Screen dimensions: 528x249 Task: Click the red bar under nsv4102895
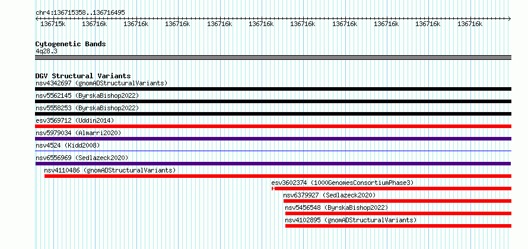398,226
